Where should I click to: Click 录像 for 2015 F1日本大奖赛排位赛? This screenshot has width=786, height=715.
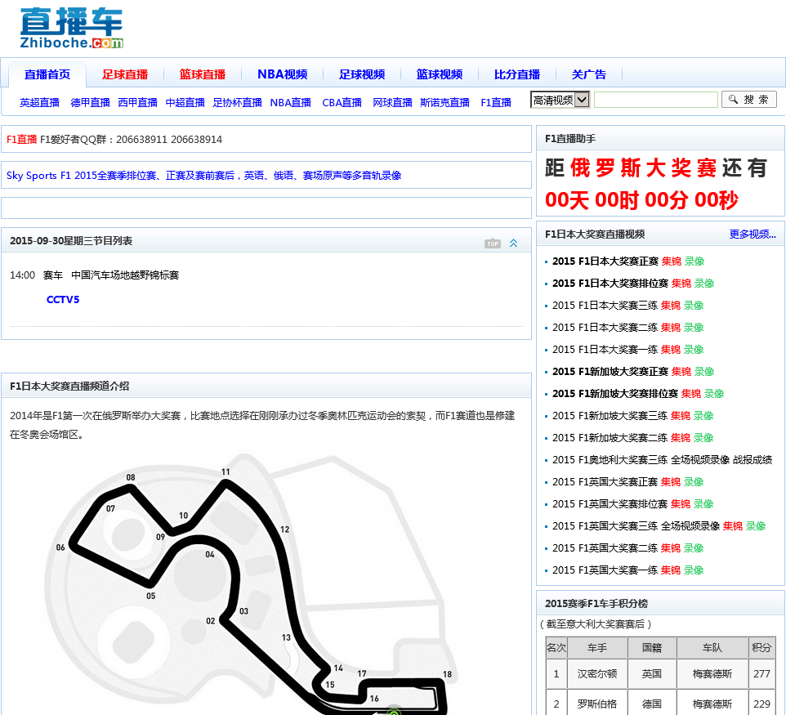tap(704, 284)
